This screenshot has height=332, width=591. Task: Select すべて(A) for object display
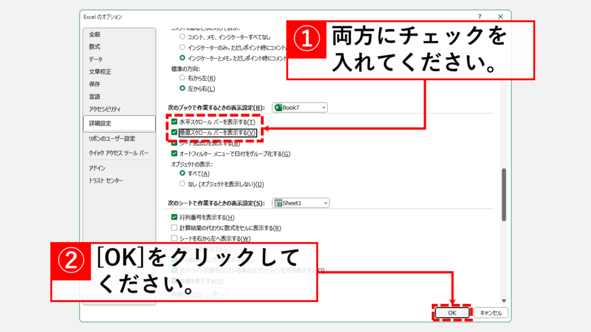(182, 173)
